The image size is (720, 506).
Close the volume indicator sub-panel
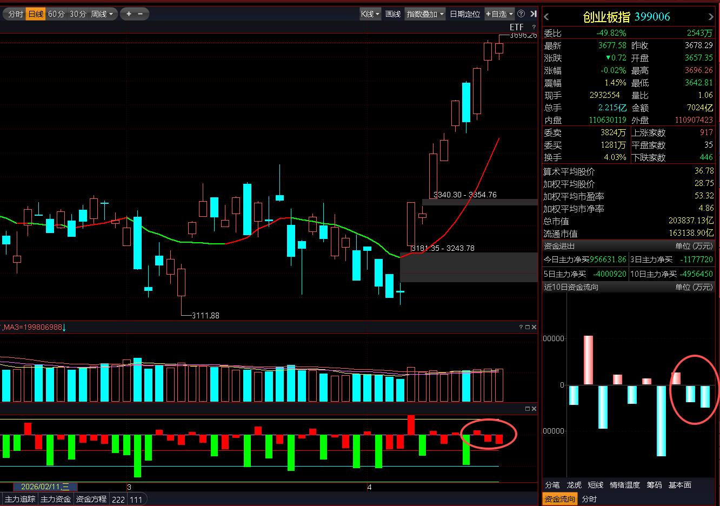534,327
